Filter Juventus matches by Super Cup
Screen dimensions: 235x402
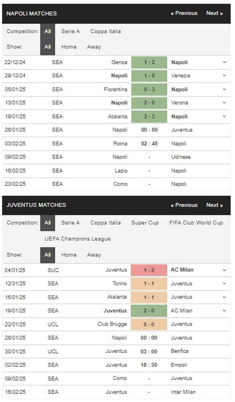145,223
